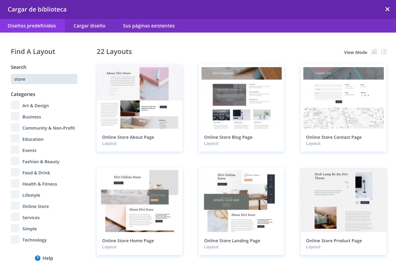Select the Food & Drink checkbox
The image size is (396, 268).
tap(15, 173)
